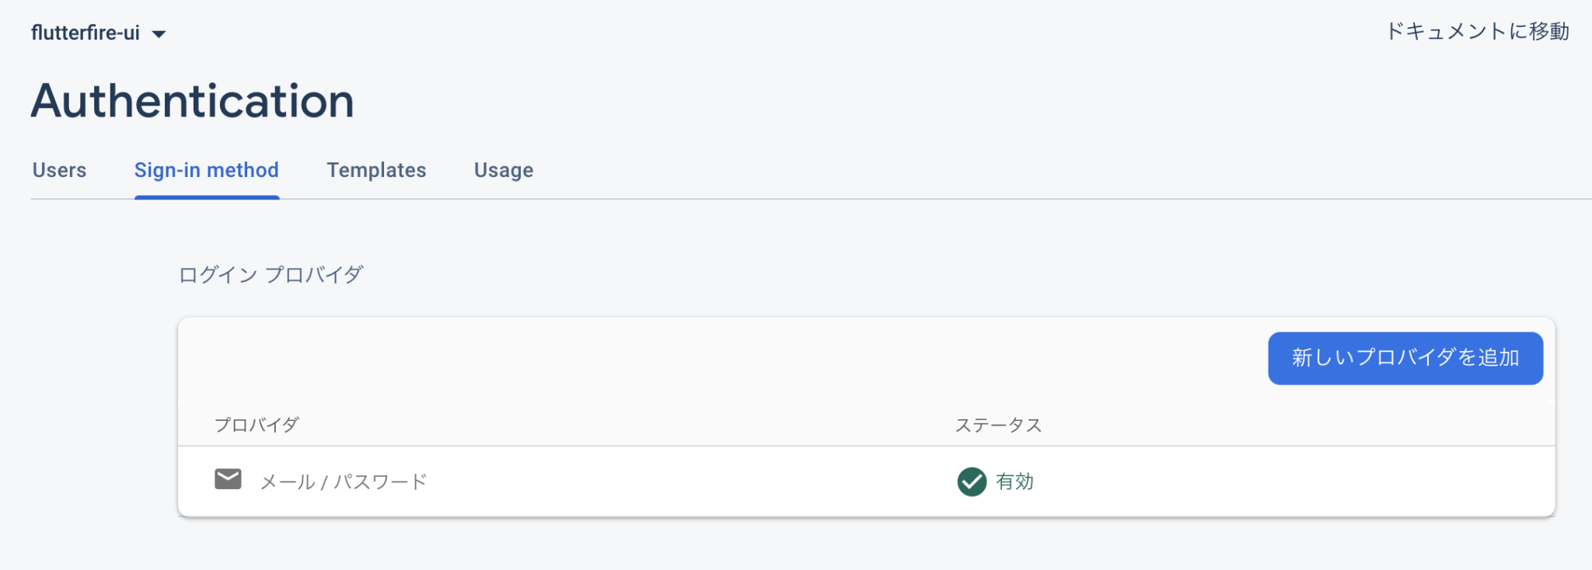Stay on the Sign-in method tab
The width and height of the screenshot is (1592, 570).
(x=207, y=169)
